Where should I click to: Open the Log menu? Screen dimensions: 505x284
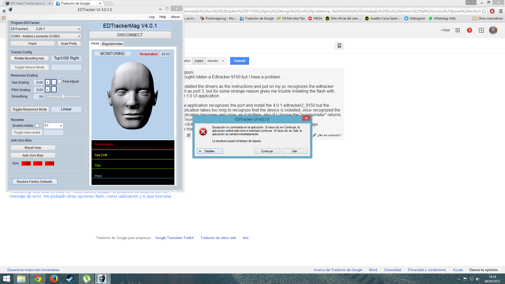point(152,17)
